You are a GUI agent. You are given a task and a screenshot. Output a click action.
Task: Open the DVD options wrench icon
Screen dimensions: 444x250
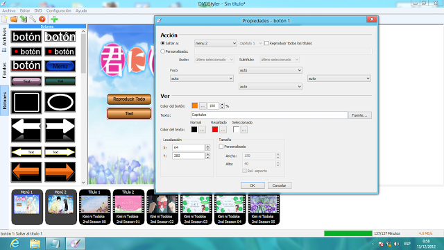point(33,19)
